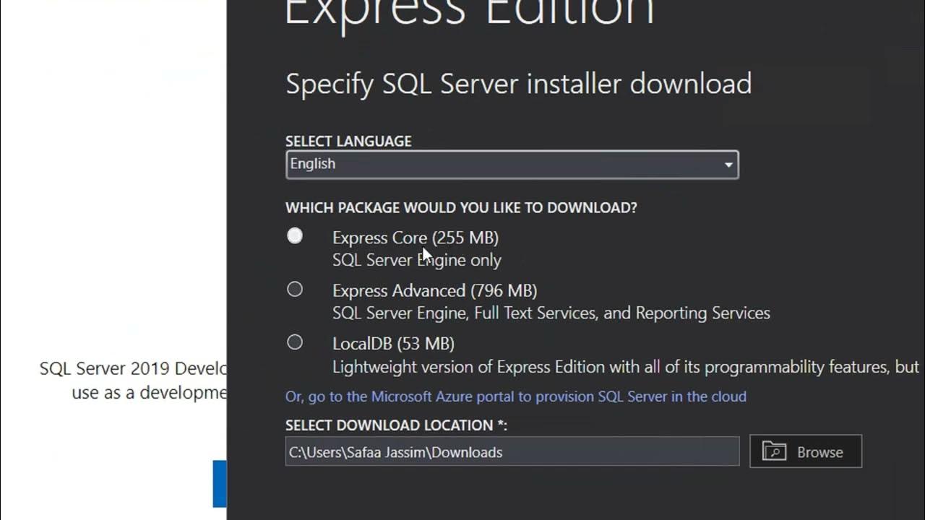Image resolution: width=925 pixels, height=520 pixels.
Task: Open the Microsoft Azure portal link
Action: click(x=515, y=396)
